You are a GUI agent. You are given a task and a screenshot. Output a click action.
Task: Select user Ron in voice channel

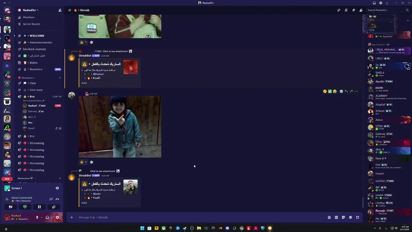coord(30,122)
